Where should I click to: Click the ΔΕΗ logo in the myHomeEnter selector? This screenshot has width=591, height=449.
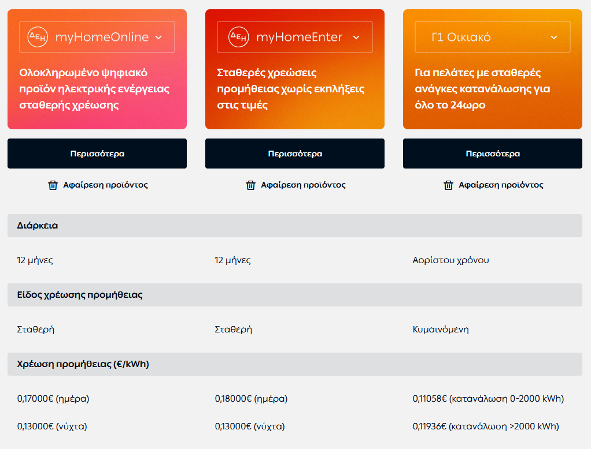coord(239,37)
